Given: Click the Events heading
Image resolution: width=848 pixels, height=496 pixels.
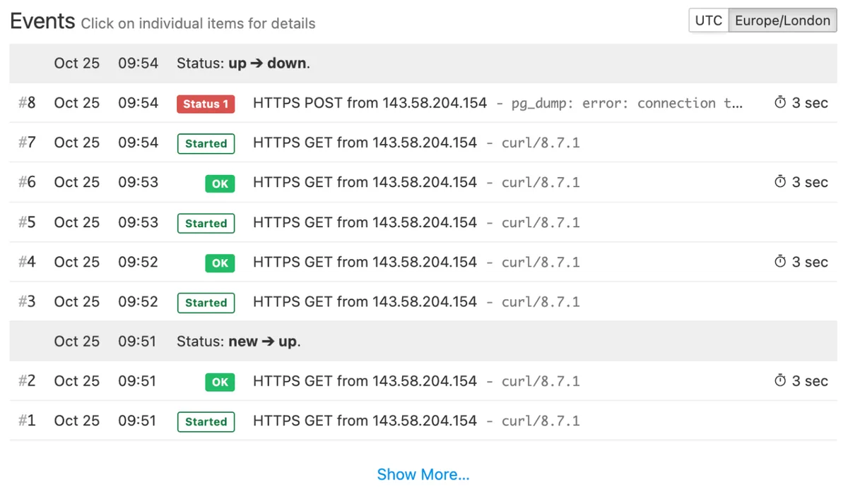Looking at the screenshot, I should click(x=42, y=21).
